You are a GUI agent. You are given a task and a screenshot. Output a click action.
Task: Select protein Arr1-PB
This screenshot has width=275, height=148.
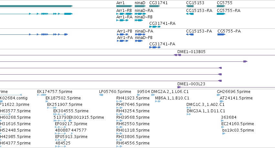click(124, 31)
